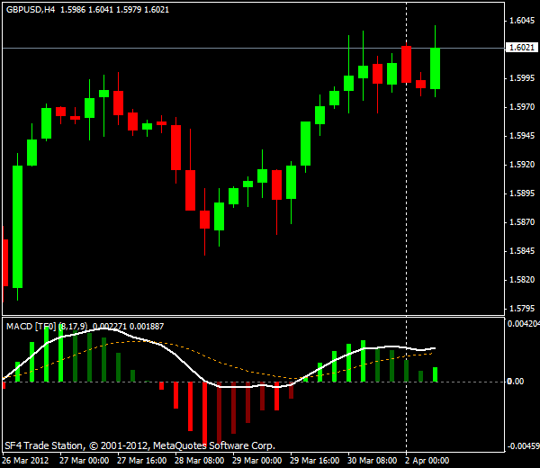Click the red candle on the dashed vertical line
This screenshot has width=540, height=468.
[407, 64]
